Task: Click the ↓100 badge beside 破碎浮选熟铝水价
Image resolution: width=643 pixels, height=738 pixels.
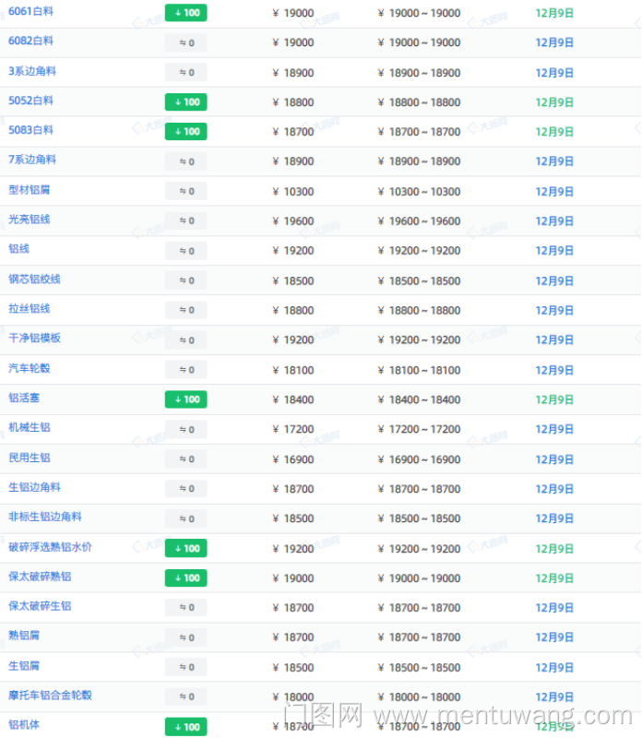Action: tap(185, 548)
